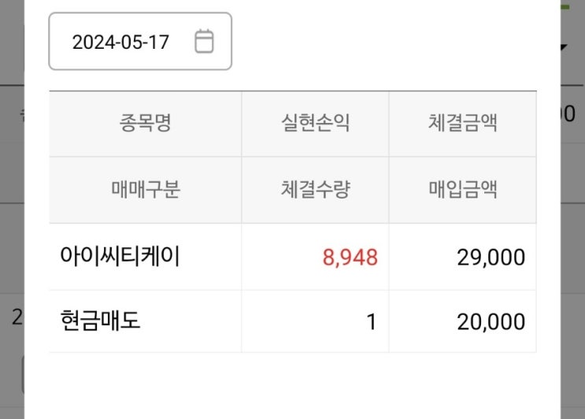Open the 아이씨티케이 stock entry

point(120,257)
